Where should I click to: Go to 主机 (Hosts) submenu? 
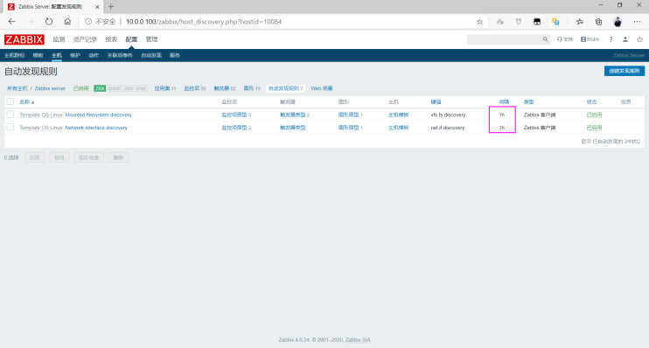(x=57, y=55)
